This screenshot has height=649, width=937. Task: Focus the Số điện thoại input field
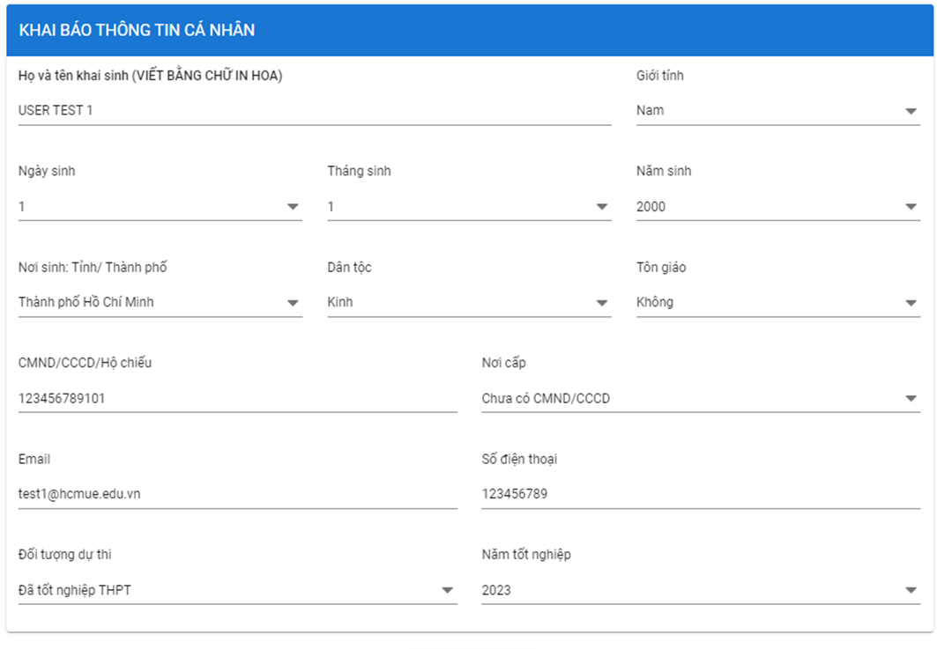coord(700,495)
